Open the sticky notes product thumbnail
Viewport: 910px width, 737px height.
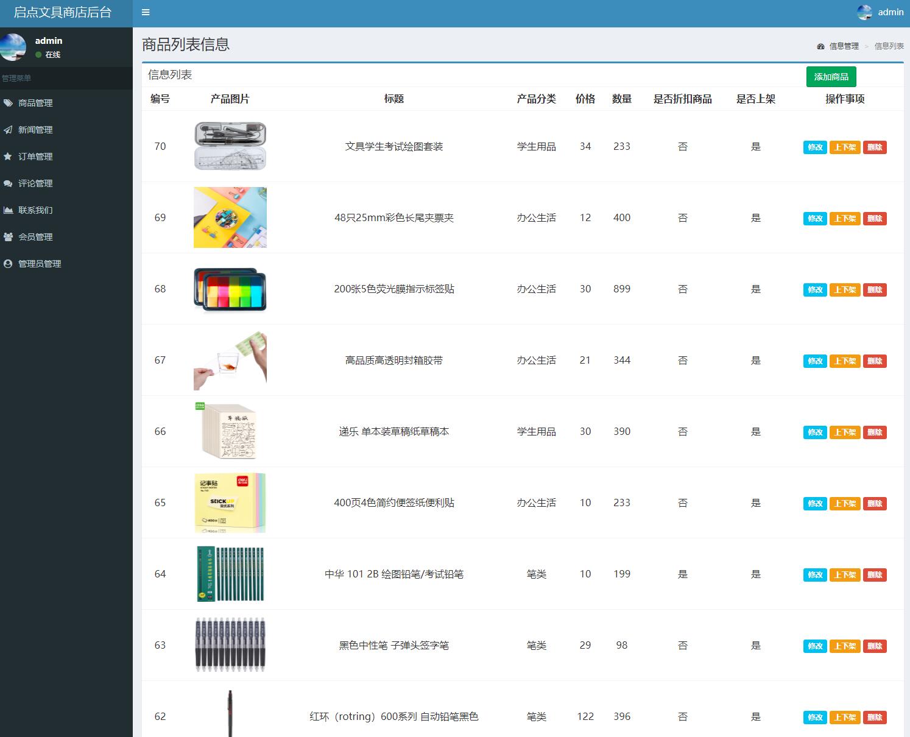pos(230,503)
